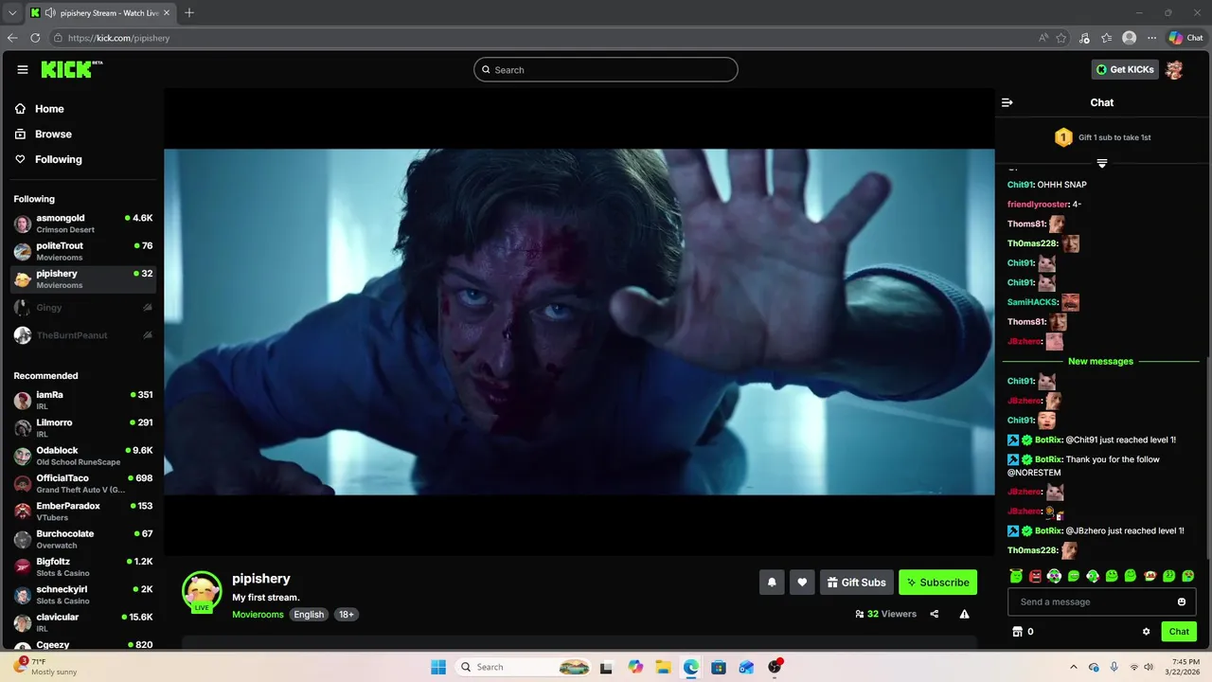The height and width of the screenshot is (682, 1212).
Task: Click the 32 Viewers count
Action: point(886,614)
